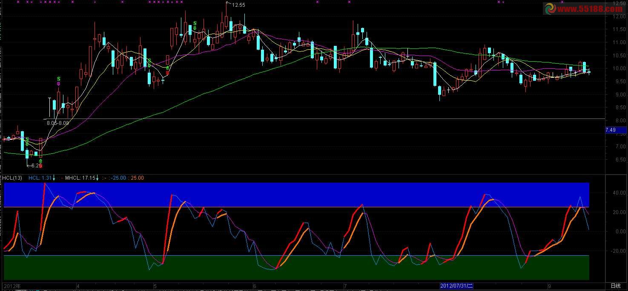The image size is (628, 291).
Task: Click the down arrow beside MHCL 17.15
Action: click(x=97, y=178)
